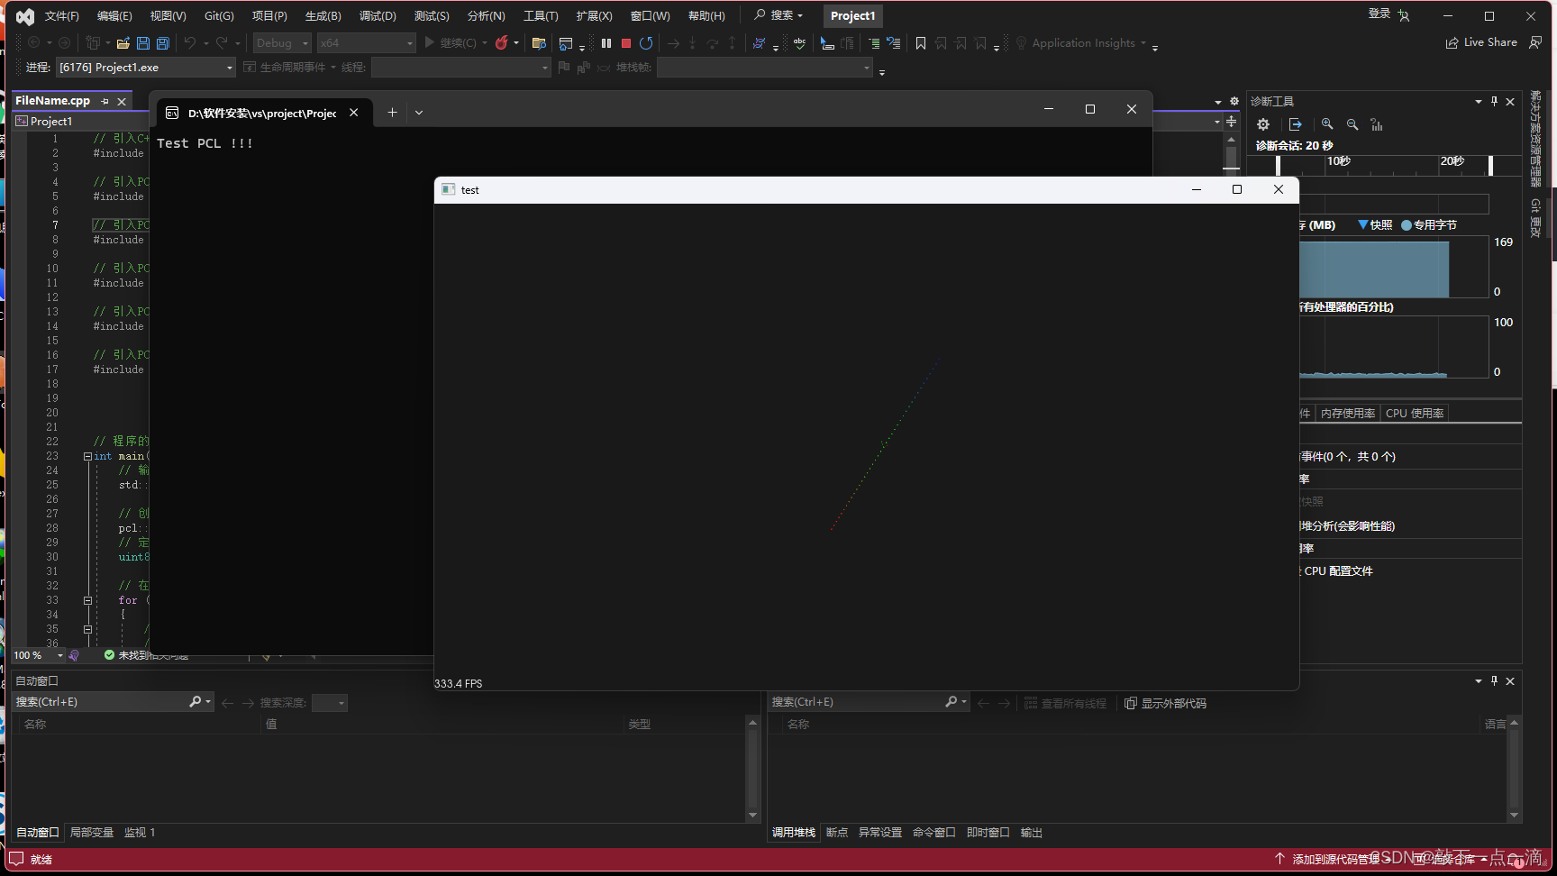Screen dimensions: 1557x876
Task: Click the diagnostic tools export icon
Action: (x=1296, y=124)
